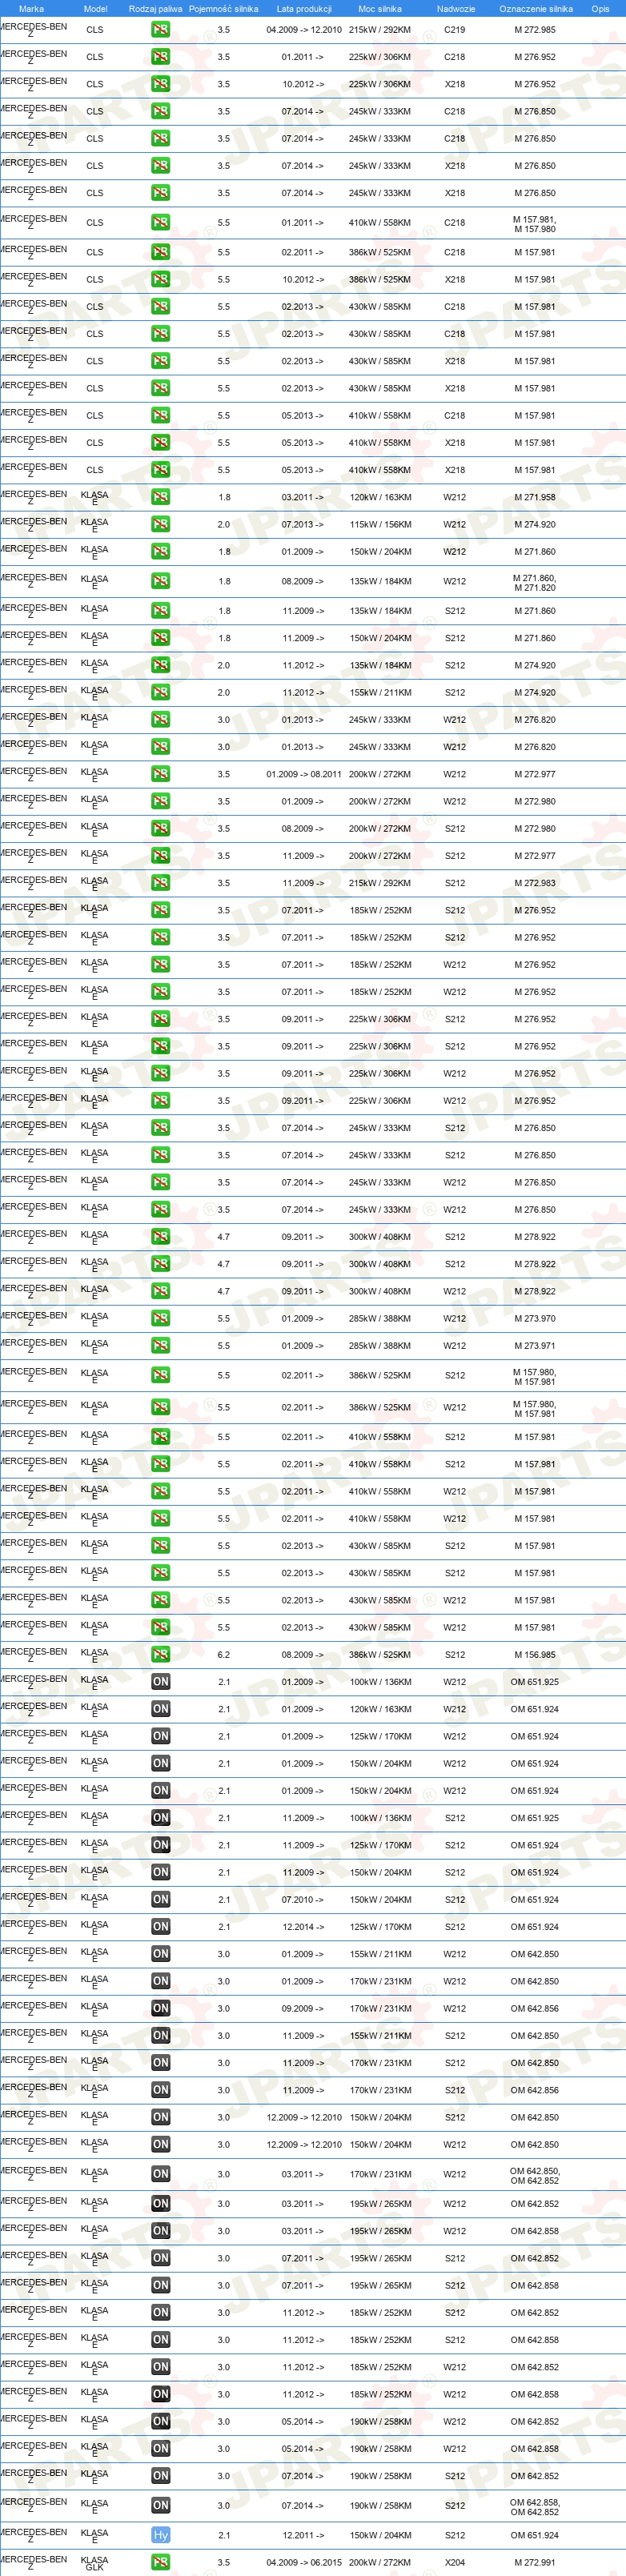
Task: Select engine code M 272.991
Action: point(535,2562)
